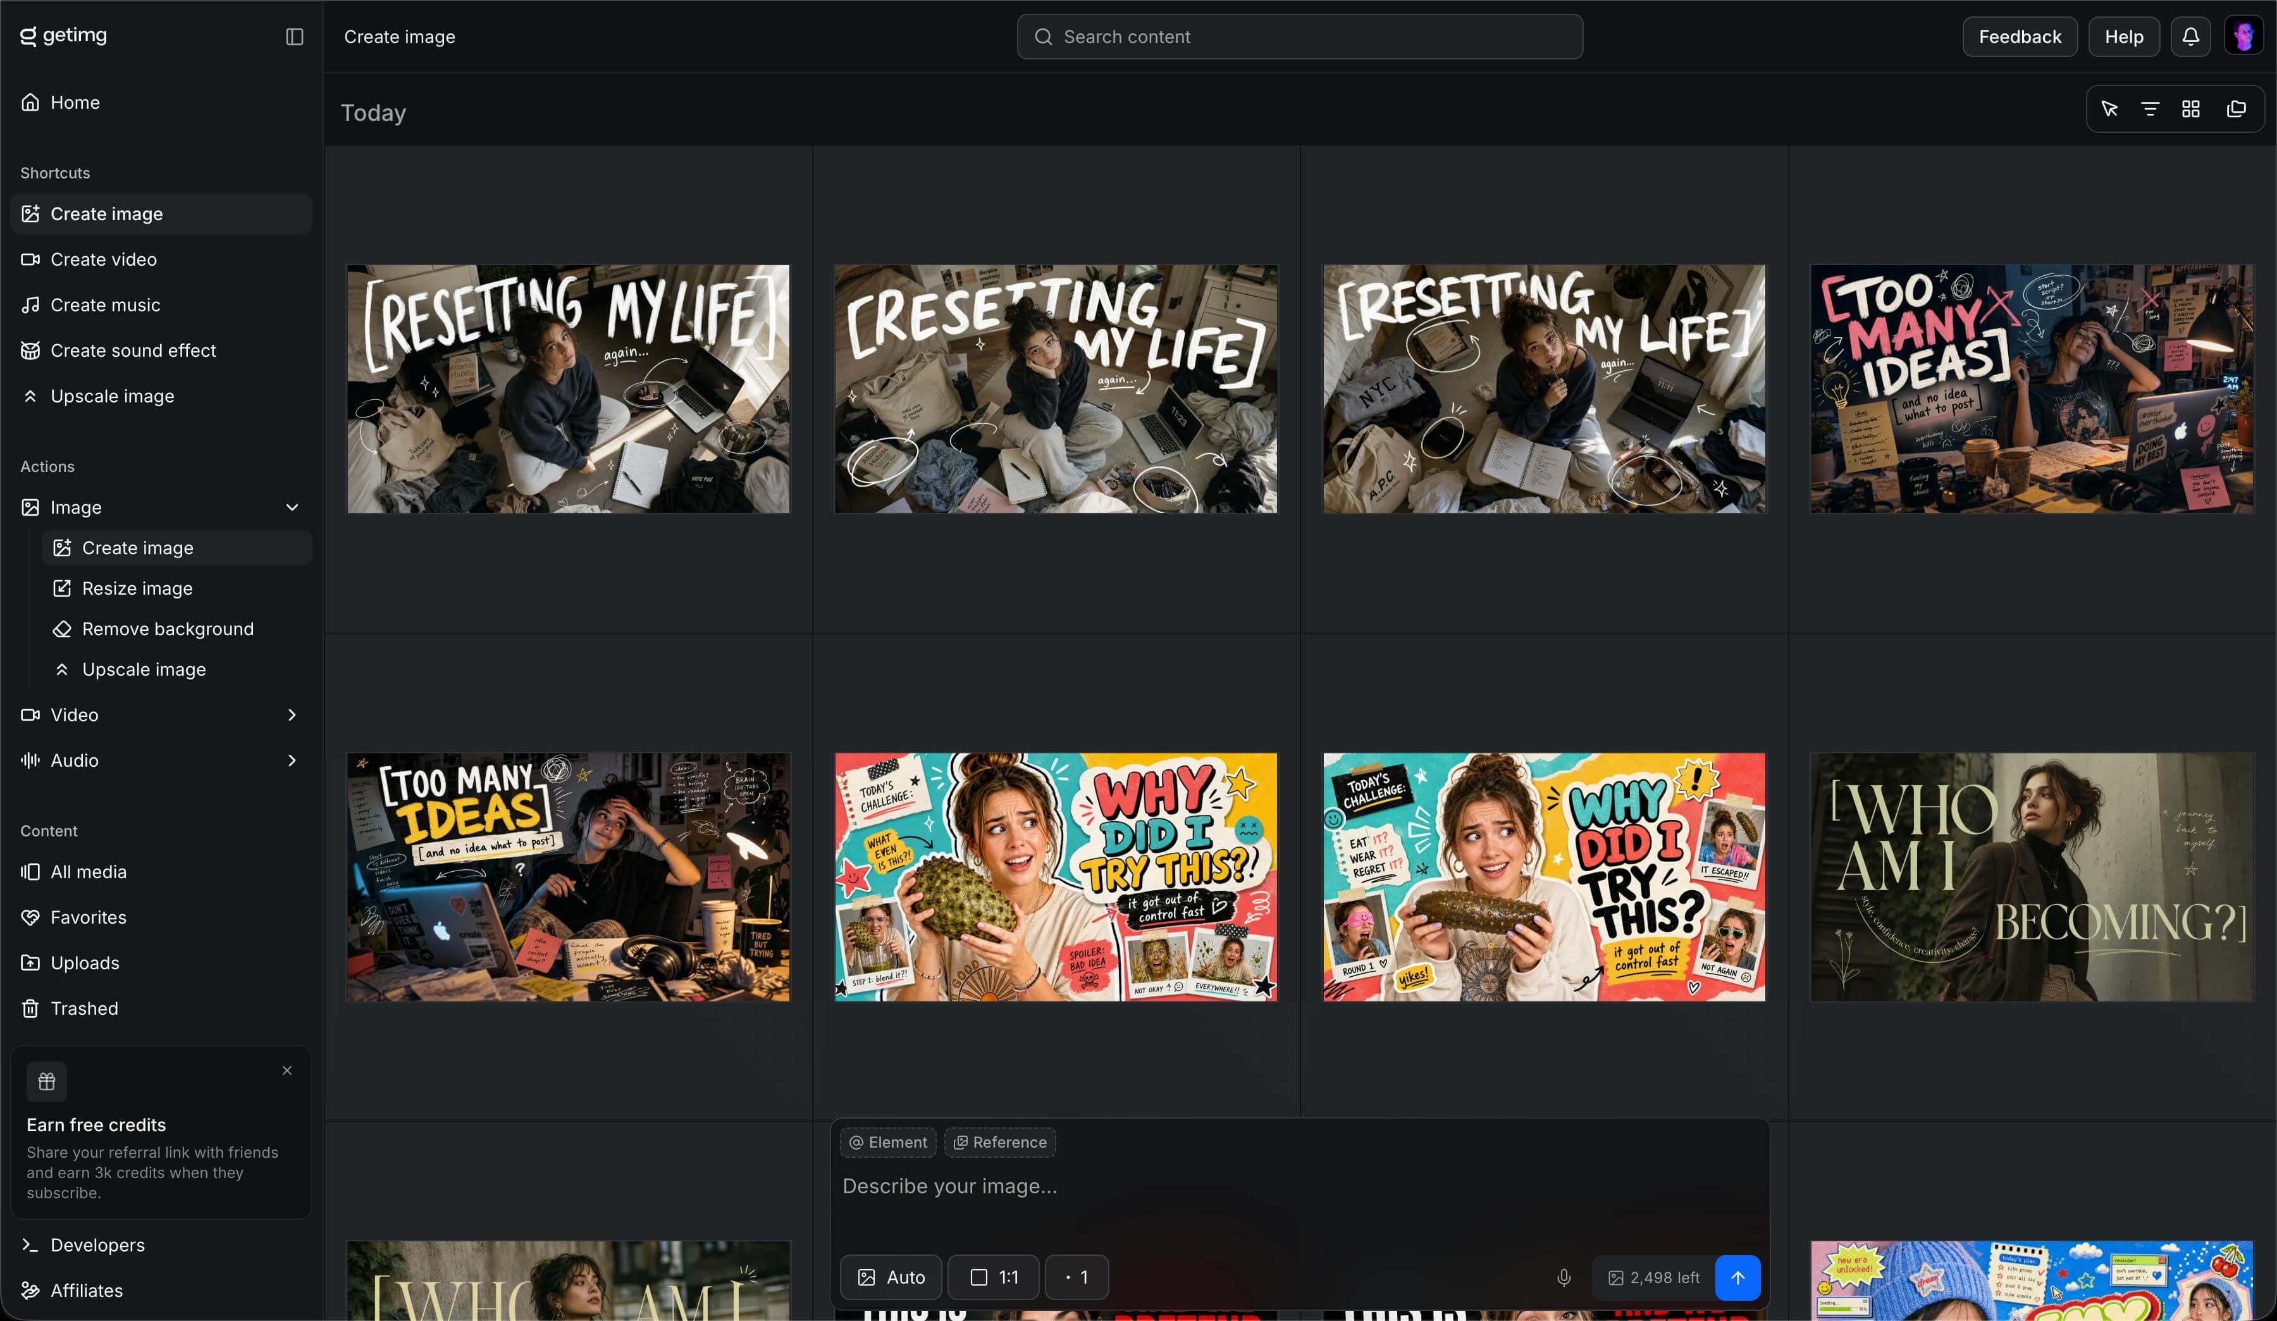This screenshot has width=2277, height=1321.
Task: Collapse the sidebar with the panel icon
Action: [x=295, y=37]
